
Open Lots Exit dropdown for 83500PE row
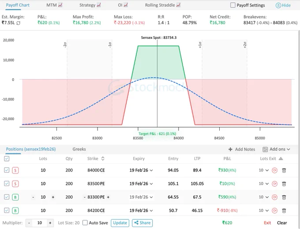pos(264,184)
